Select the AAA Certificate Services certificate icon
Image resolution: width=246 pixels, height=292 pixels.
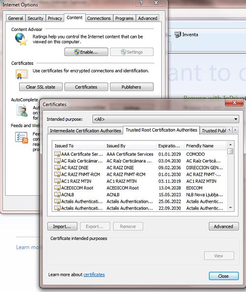(x=57, y=154)
